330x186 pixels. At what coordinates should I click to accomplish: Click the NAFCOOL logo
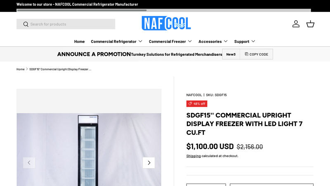tap(166, 23)
